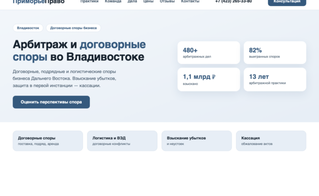The width and height of the screenshot is (319, 196).
Task: Call the +7 (423) 265-33-80 phone link
Action: [x=233, y=1]
